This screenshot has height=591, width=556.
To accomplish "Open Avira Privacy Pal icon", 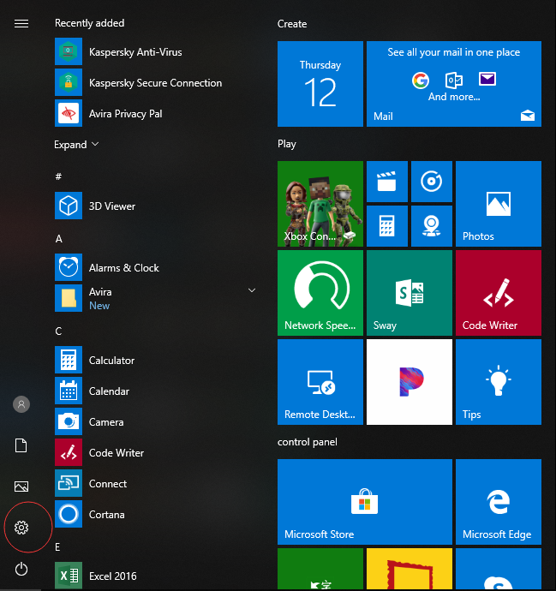I will coord(69,113).
